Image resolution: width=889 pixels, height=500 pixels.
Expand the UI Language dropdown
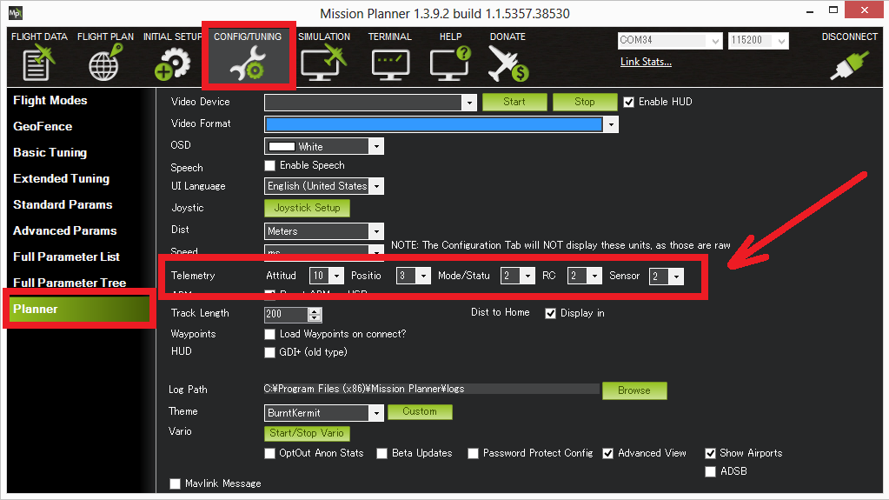[376, 186]
